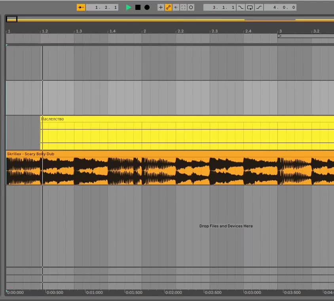Select the Skrillex - Scary Bolly Dub clip title
The width and height of the screenshot is (334, 301).
click(x=30, y=154)
